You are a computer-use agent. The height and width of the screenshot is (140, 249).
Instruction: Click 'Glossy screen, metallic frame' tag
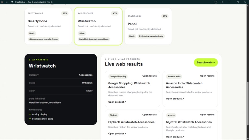pos(43,39)
